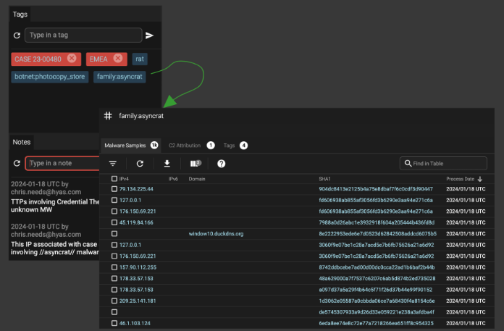Reload the malware samples table
Image resolution: width=504 pixels, height=331 pixels.
coord(140,164)
